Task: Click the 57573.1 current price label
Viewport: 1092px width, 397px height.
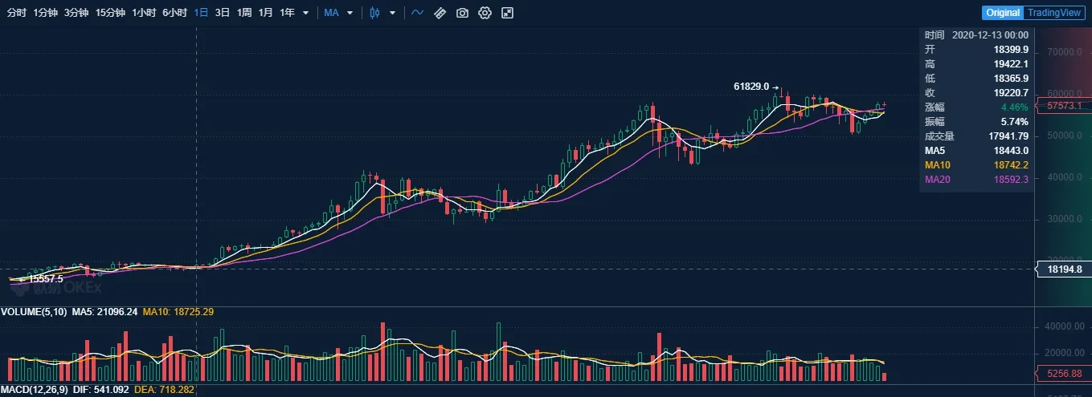Action: 1063,106
